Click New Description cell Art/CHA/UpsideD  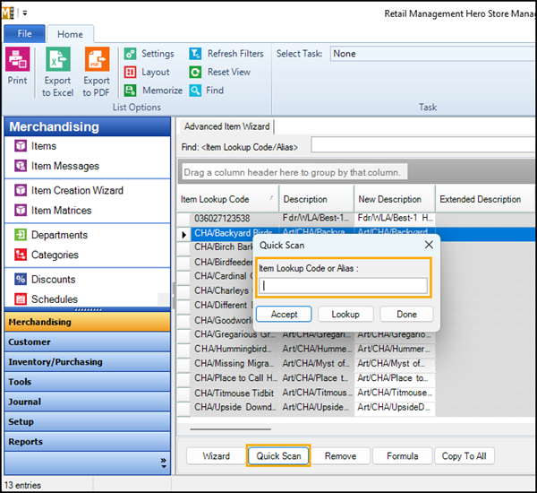[x=395, y=407]
